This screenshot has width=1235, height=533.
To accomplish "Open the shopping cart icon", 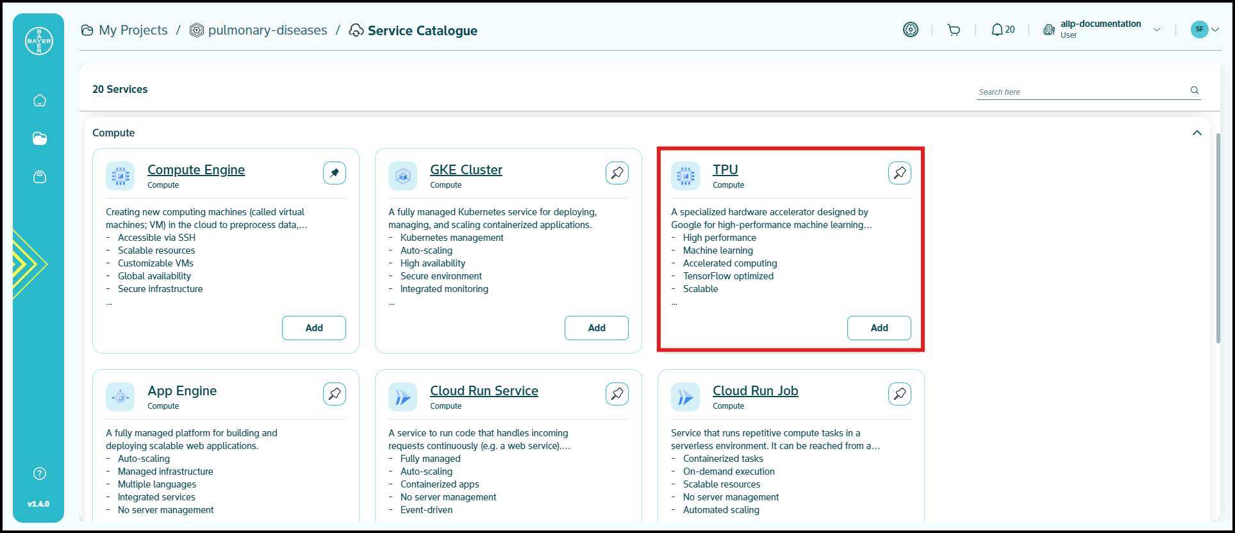I will (954, 30).
